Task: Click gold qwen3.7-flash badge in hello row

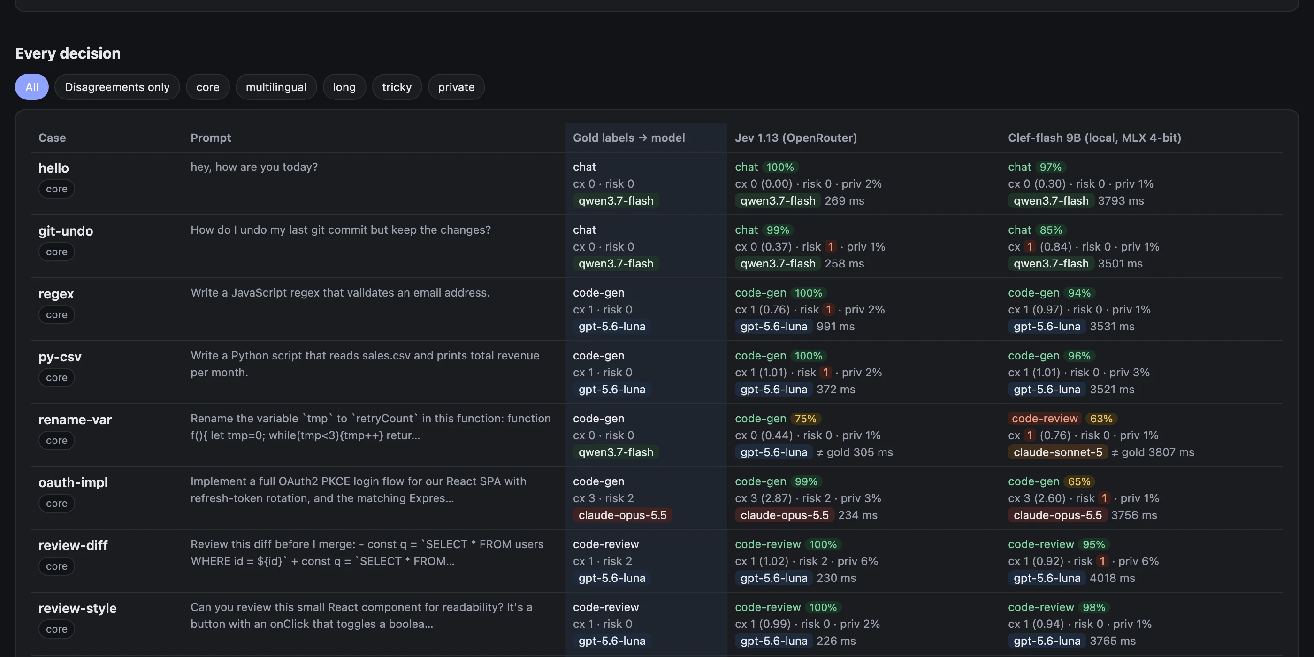Action: pyautogui.click(x=616, y=200)
